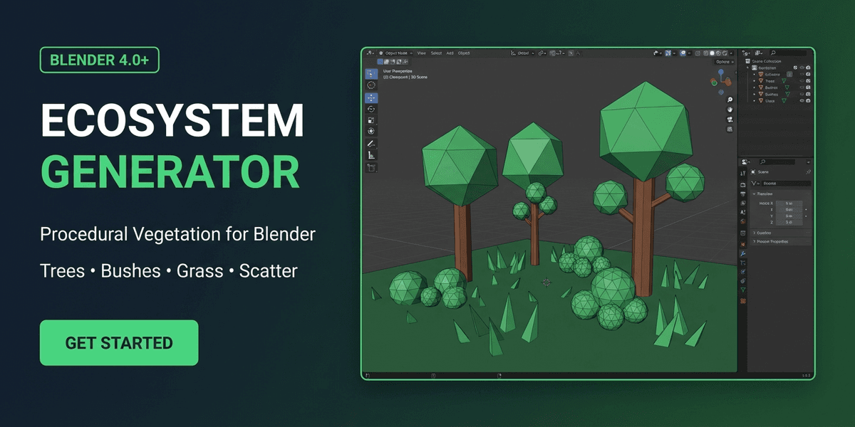The width and height of the screenshot is (855, 427).
Task: Open the Add menu in the header
Action: point(450,53)
